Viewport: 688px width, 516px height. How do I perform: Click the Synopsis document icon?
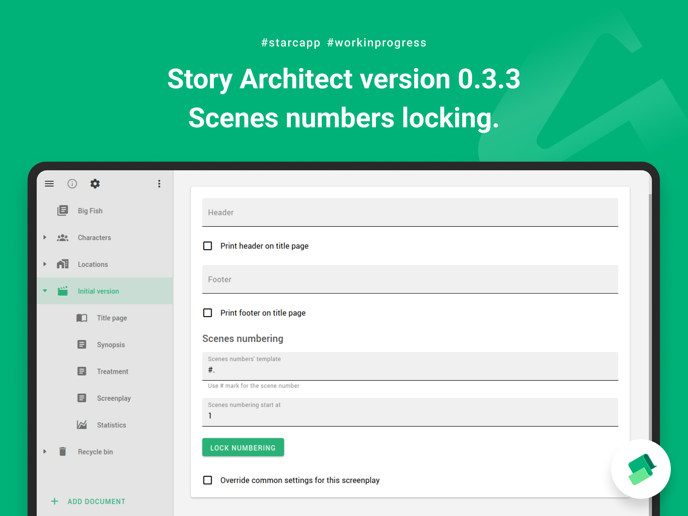pyautogui.click(x=82, y=344)
